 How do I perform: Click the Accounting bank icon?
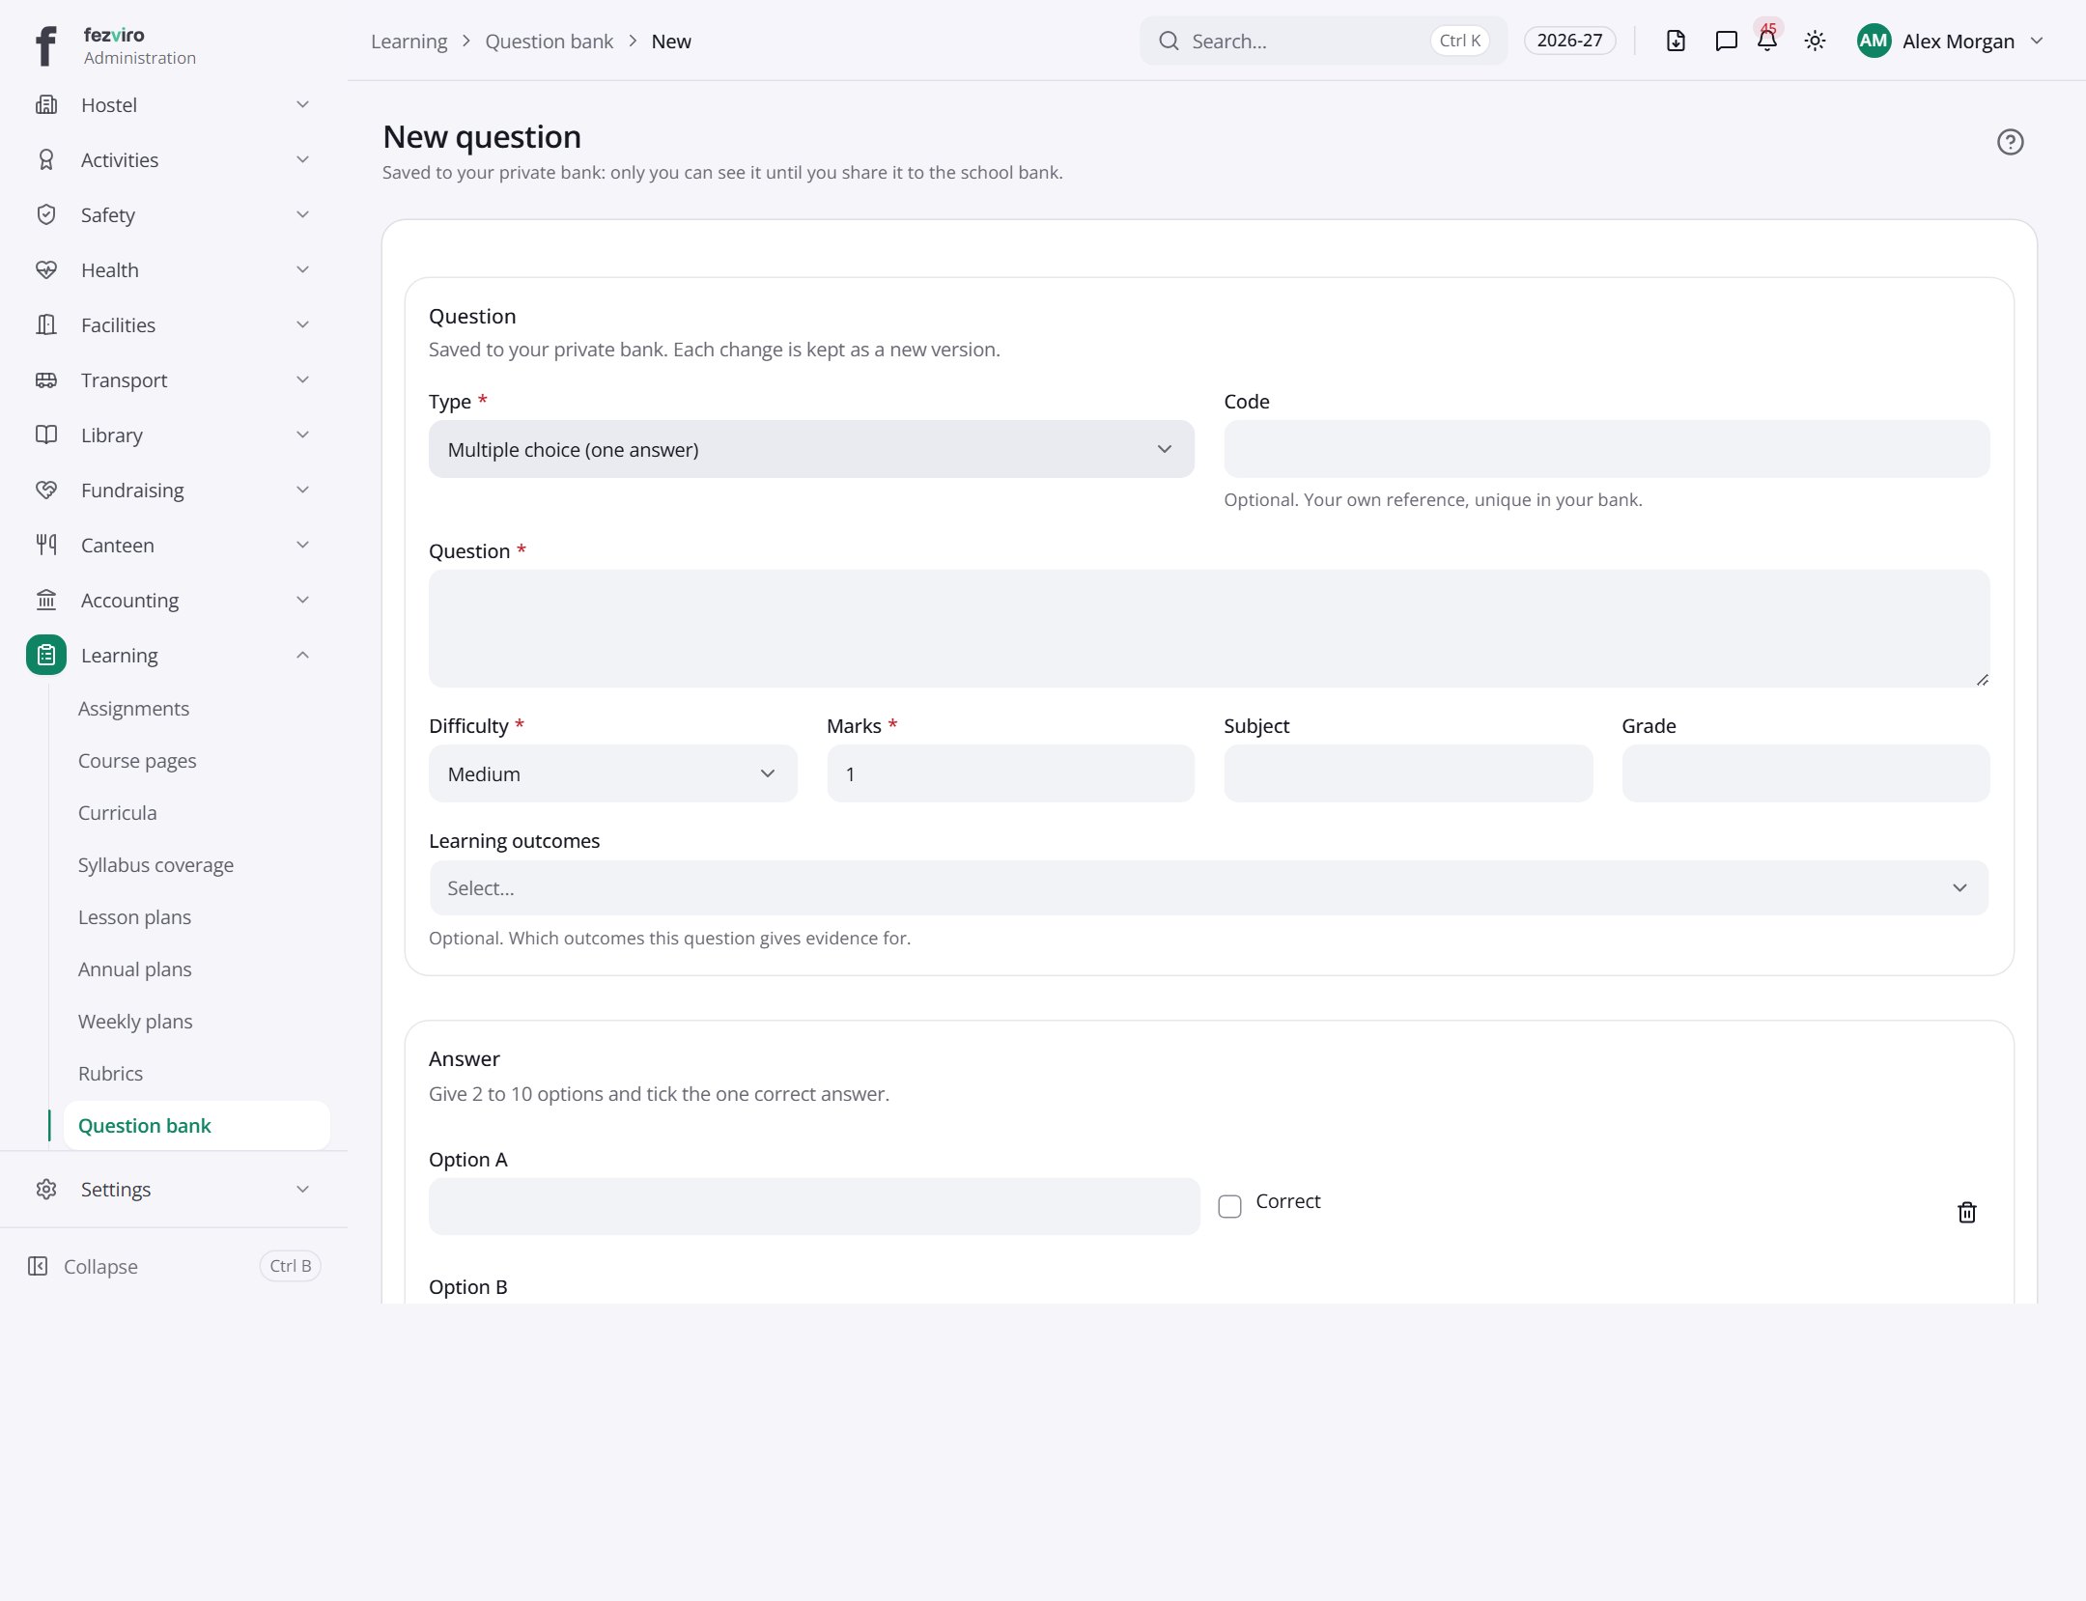click(x=46, y=600)
